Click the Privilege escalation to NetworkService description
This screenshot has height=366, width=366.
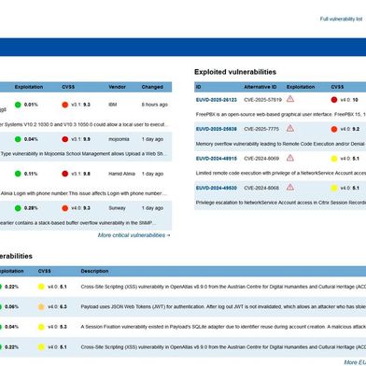[281, 203]
